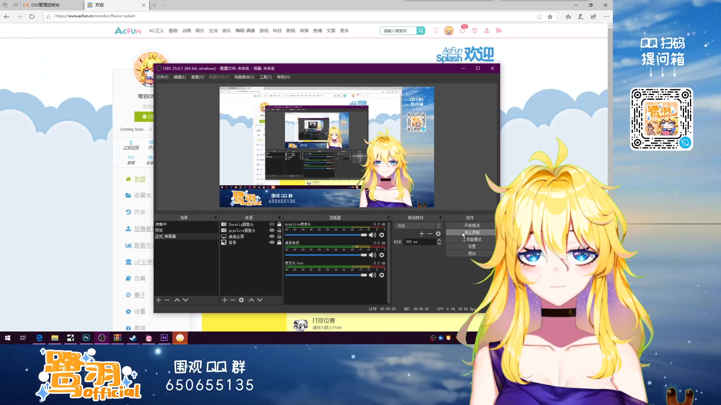Open the 收藏夹 link in AcFun sidebar

tap(143, 195)
